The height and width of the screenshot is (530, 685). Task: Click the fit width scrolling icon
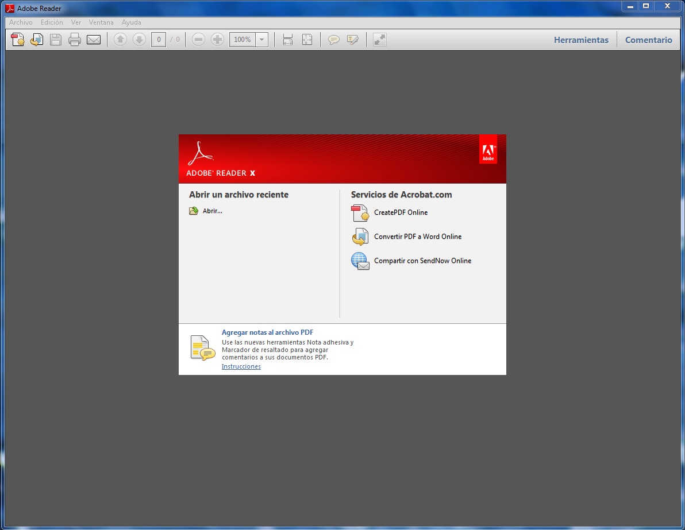[x=288, y=40]
